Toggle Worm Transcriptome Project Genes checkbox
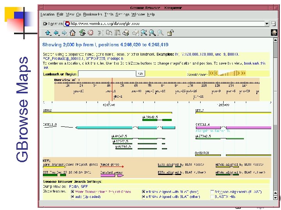 coord(73,192)
